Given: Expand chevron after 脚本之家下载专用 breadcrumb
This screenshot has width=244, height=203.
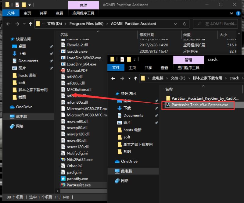Looking at the screenshot, I should coord(226,78).
